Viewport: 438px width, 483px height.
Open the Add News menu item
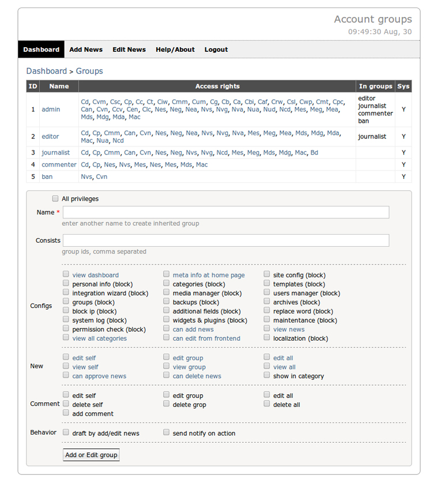click(86, 50)
